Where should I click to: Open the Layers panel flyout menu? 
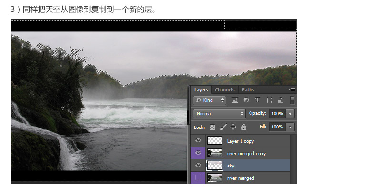coord(291,89)
